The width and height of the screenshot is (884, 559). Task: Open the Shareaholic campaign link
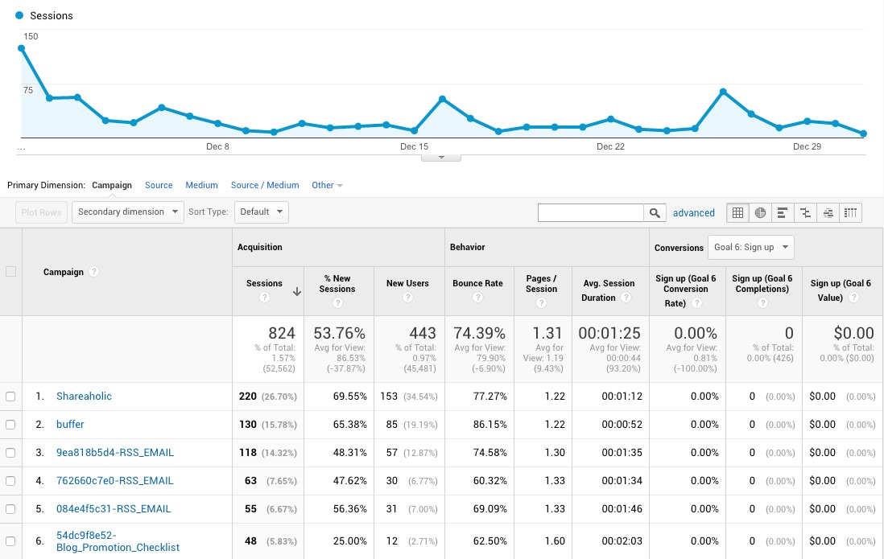[84, 397]
